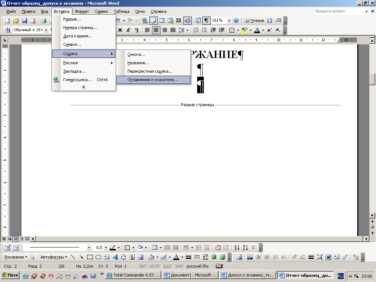Open the Автофигуры dropdown menu

point(54,257)
